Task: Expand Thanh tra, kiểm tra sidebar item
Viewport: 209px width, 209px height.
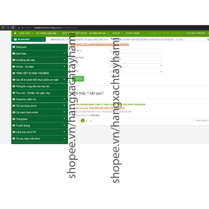Action: click(x=39, y=99)
